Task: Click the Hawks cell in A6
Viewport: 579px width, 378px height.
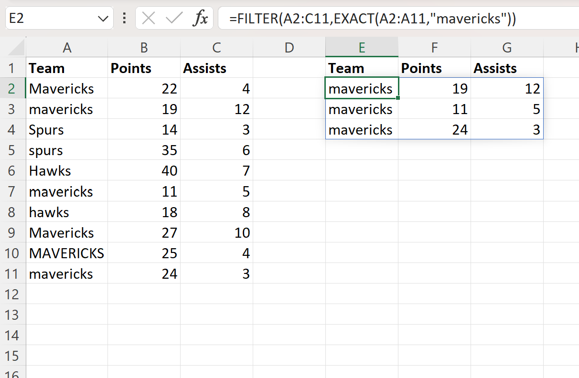Action: coord(67,170)
